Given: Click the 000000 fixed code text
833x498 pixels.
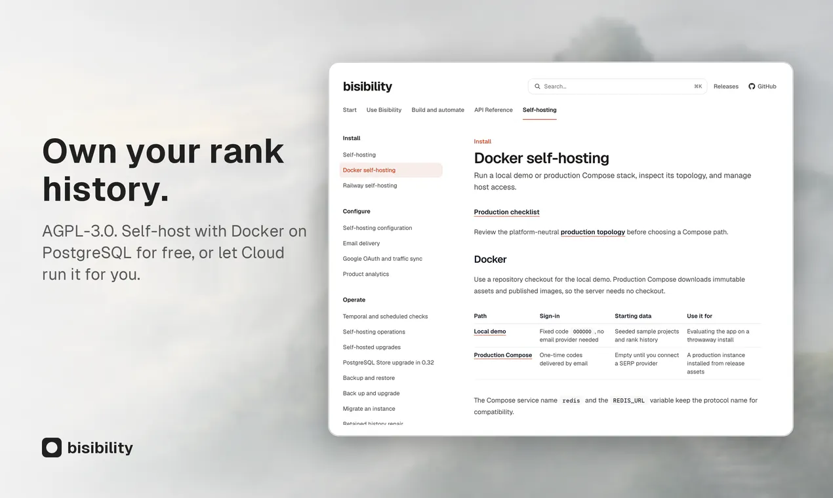Looking at the screenshot, I should pos(582,332).
